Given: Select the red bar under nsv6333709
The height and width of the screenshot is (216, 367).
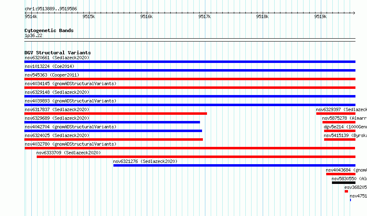Looking at the screenshot, I should 196,157.
